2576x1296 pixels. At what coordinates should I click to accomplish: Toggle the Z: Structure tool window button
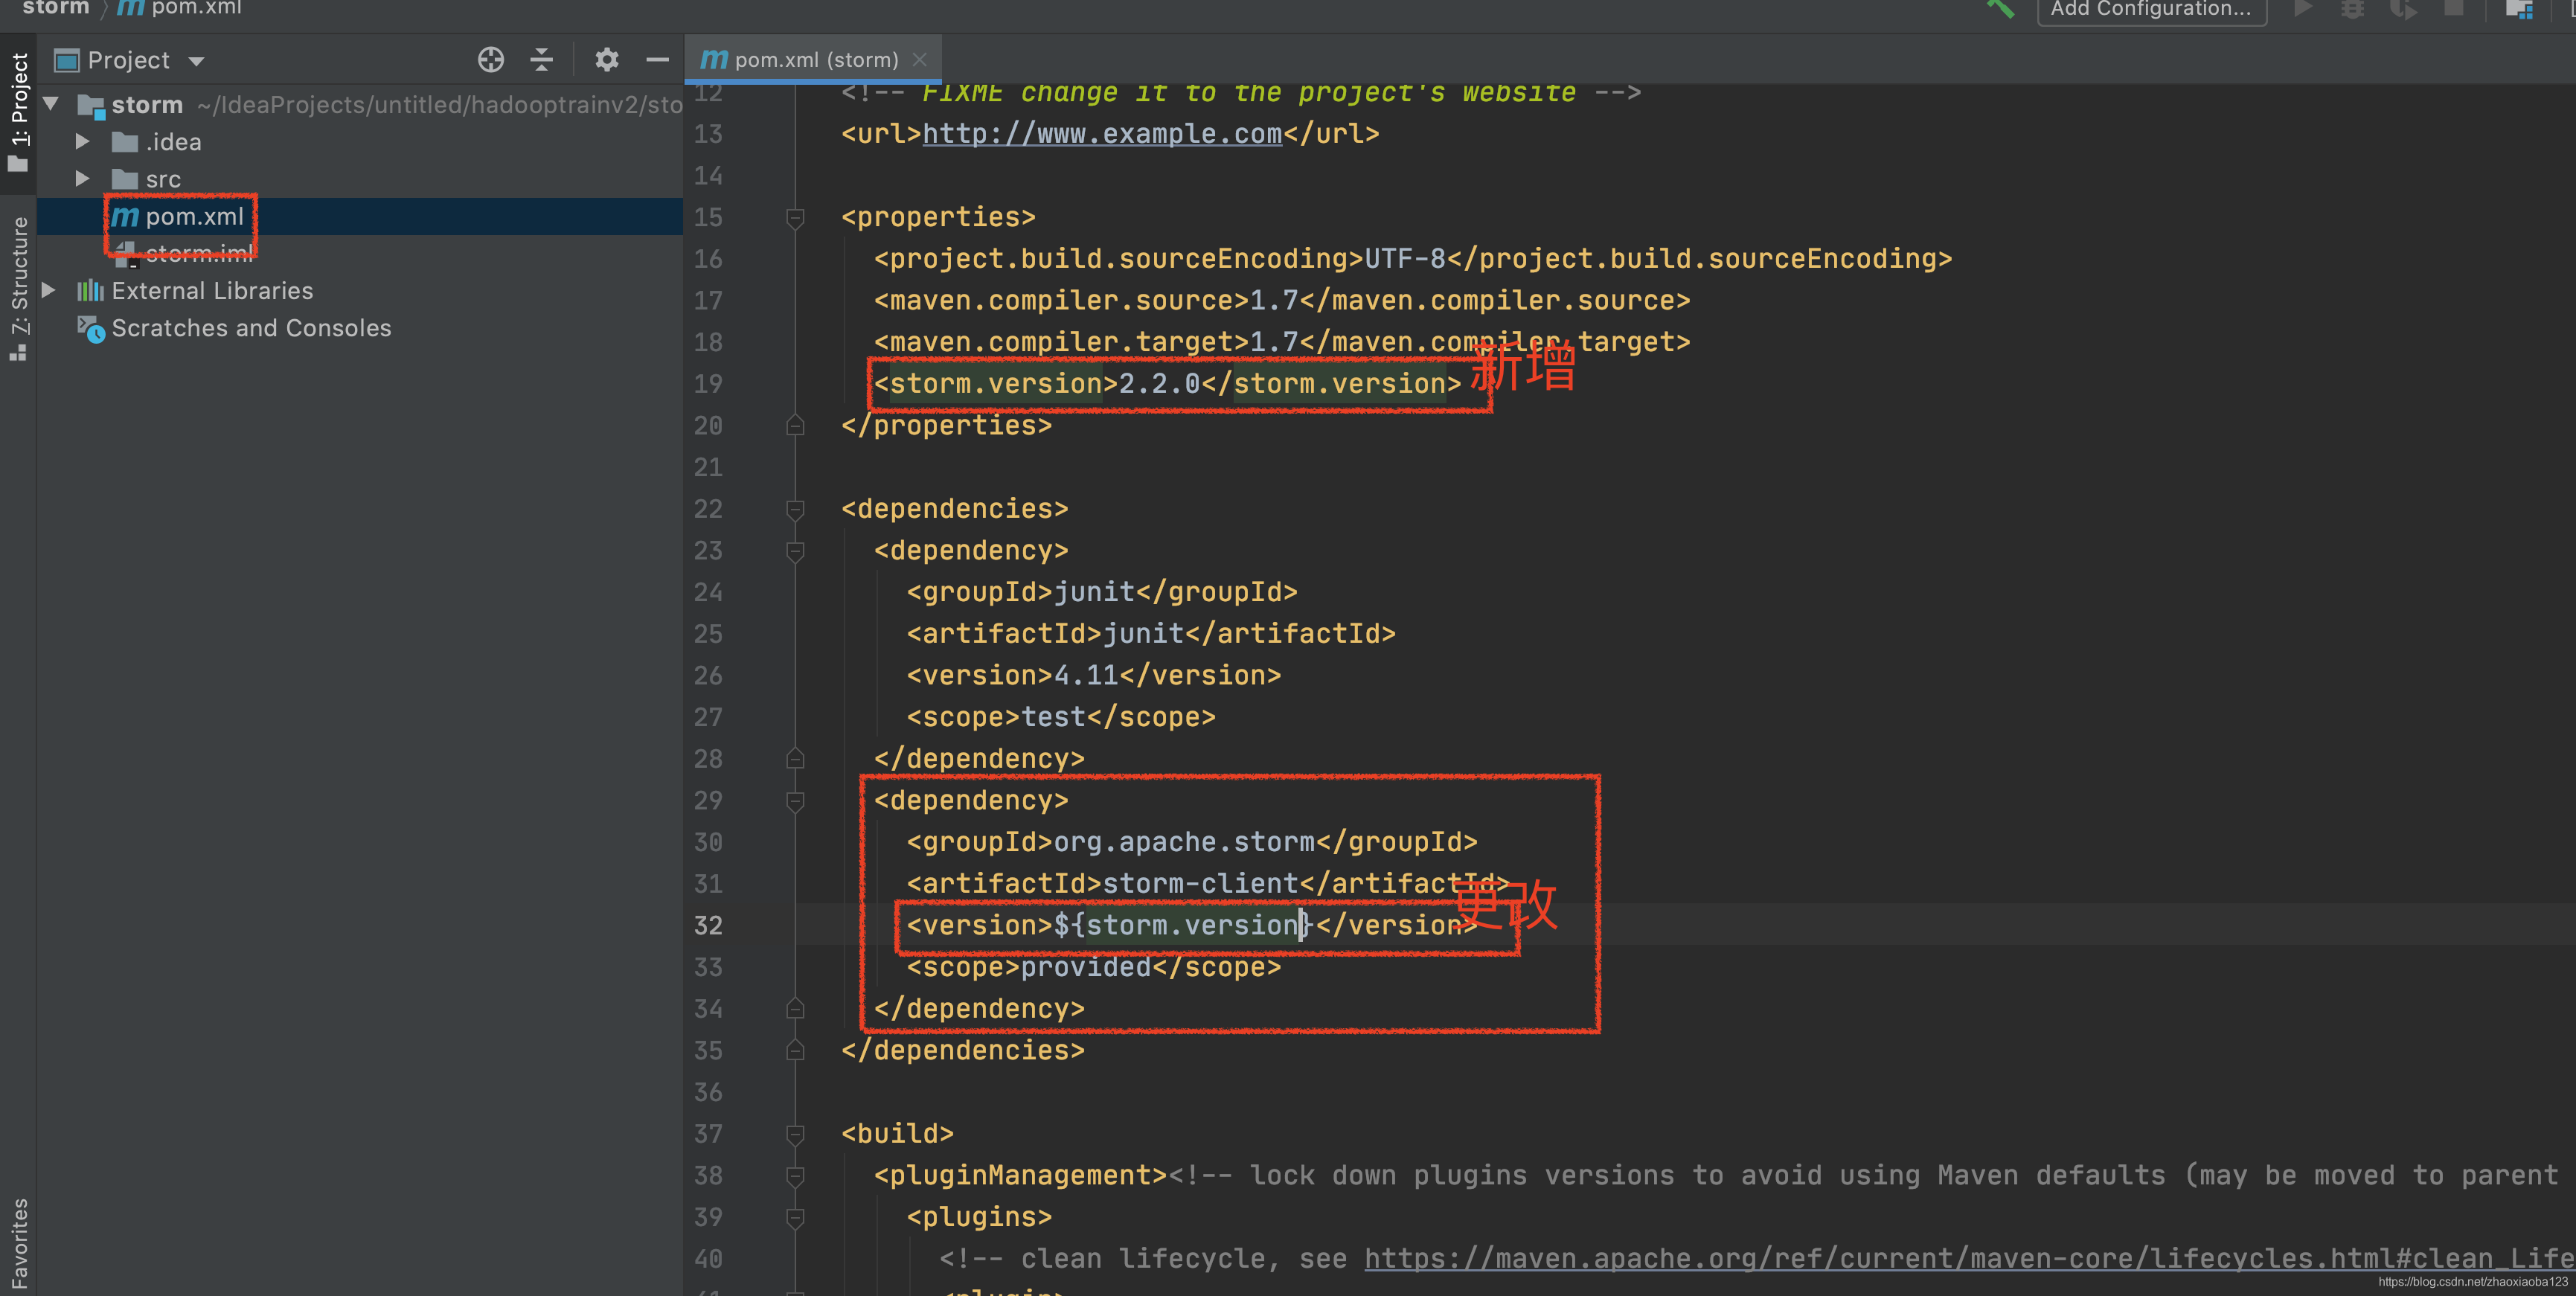[x=18, y=287]
